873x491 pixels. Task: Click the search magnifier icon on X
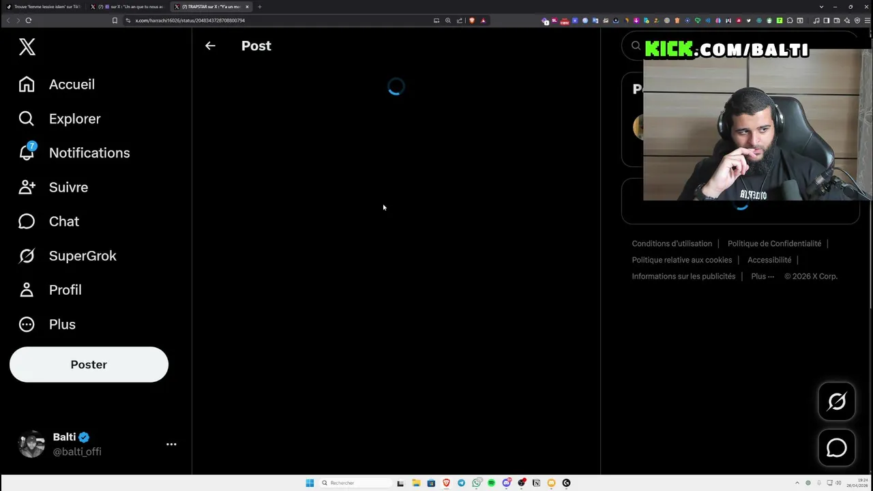tap(636, 46)
